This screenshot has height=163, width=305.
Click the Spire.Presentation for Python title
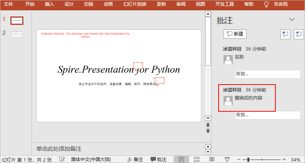119,69
